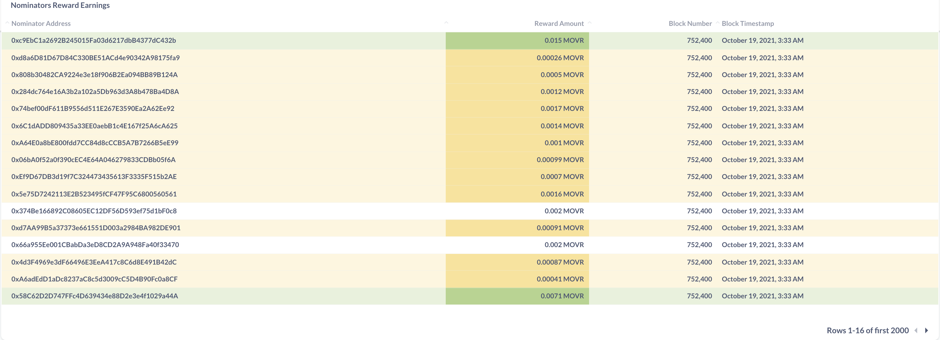This screenshot has height=340, width=940.
Task: Click the 0.002 MOVR cell for 0x66a955Ee…
Action: pos(517,245)
